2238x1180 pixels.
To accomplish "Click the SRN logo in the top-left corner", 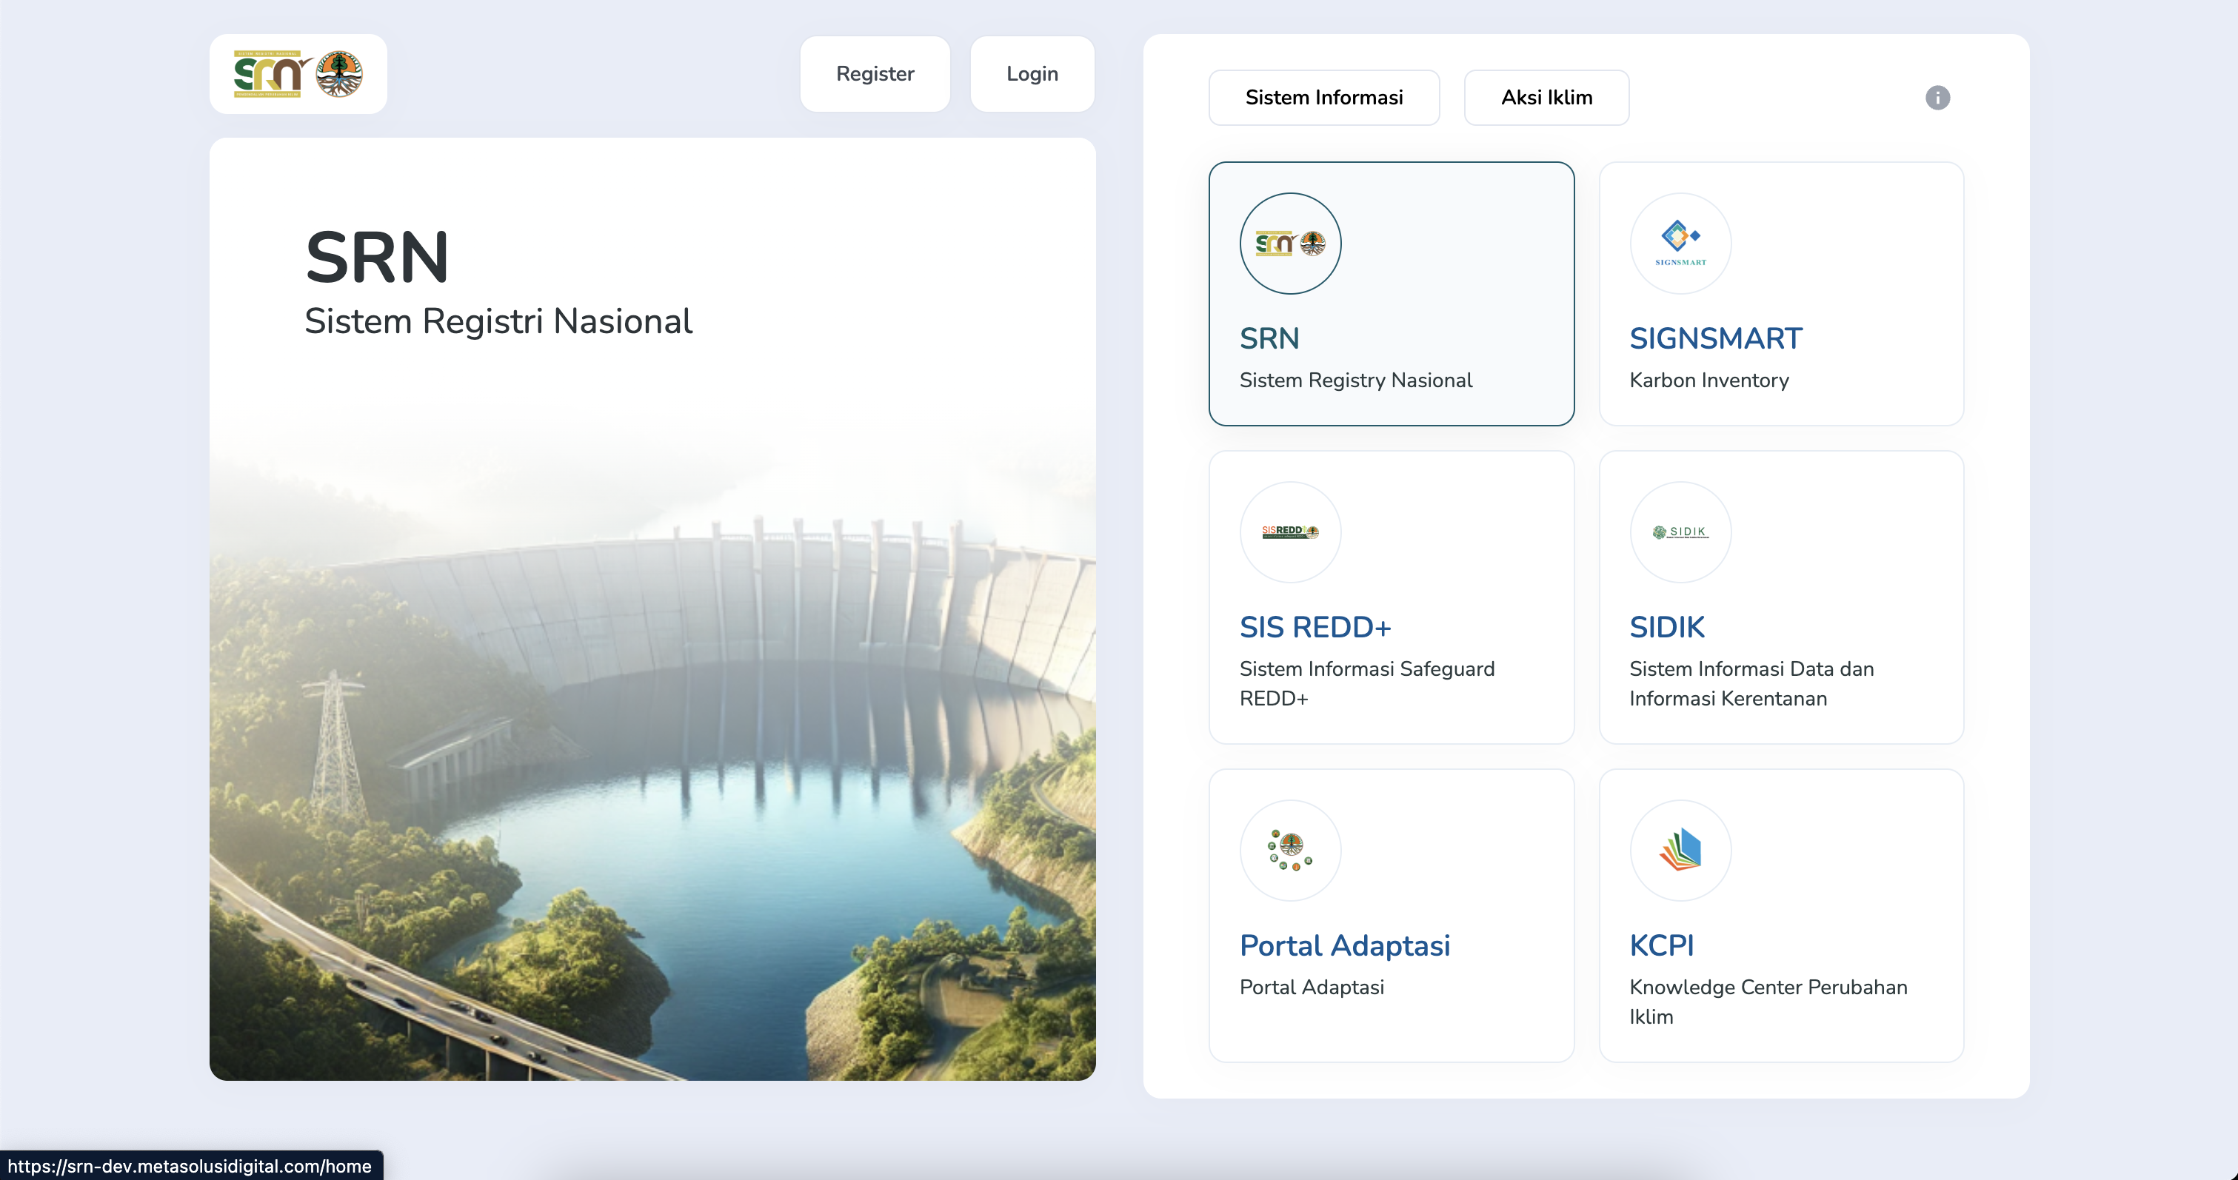I will 296,74.
